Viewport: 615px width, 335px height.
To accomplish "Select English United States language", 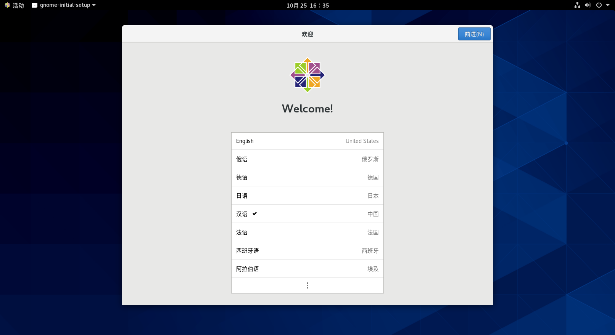I will (x=307, y=141).
